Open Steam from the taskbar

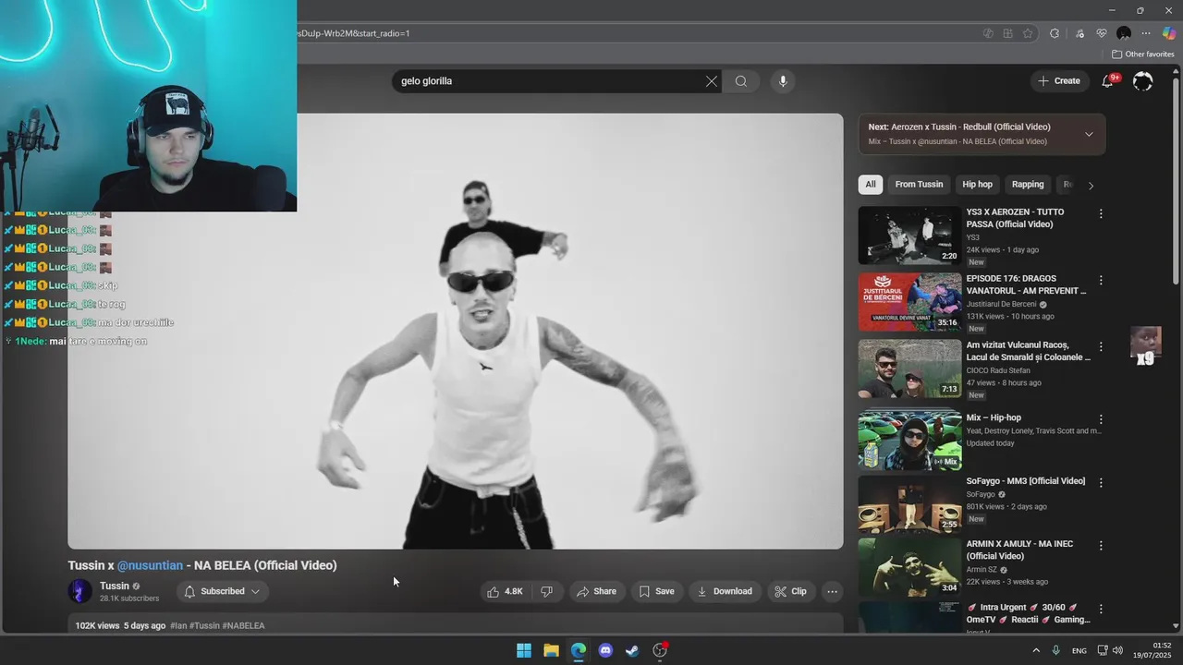(x=632, y=650)
